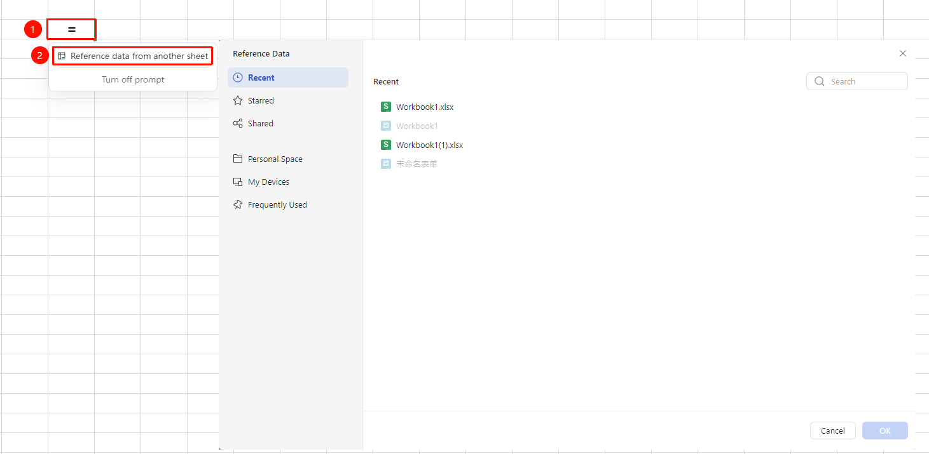
Task: Click the My Devices monitor icon
Action: pos(238,182)
